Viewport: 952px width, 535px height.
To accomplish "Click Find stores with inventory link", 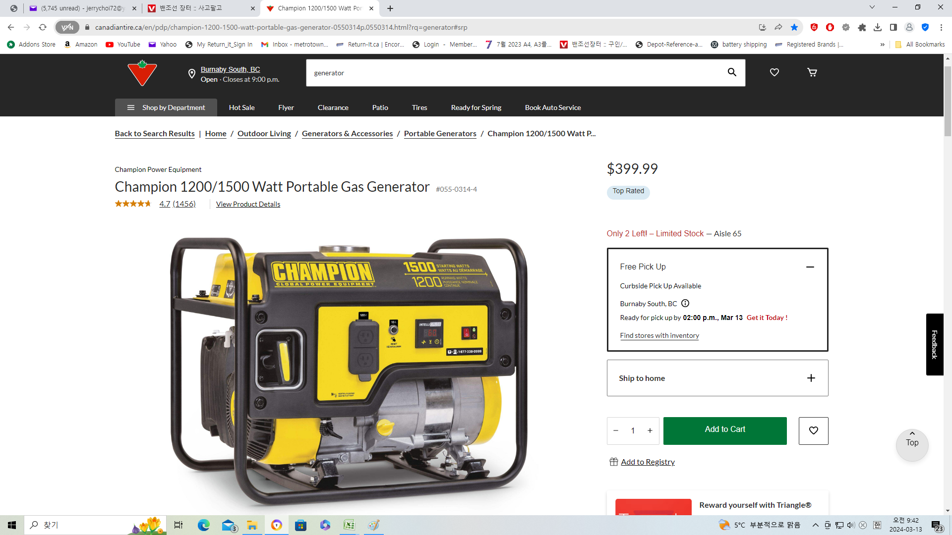I will (x=659, y=335).
